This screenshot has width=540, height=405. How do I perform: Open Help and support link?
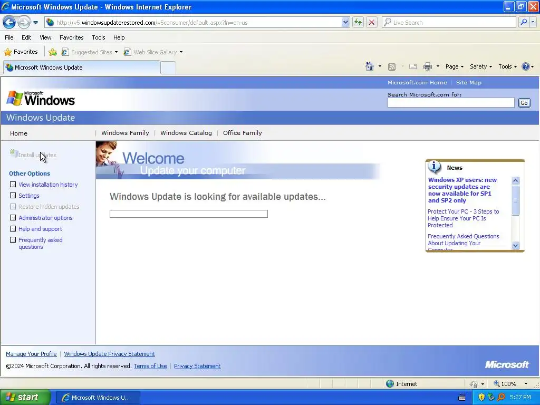coord(40,229)
